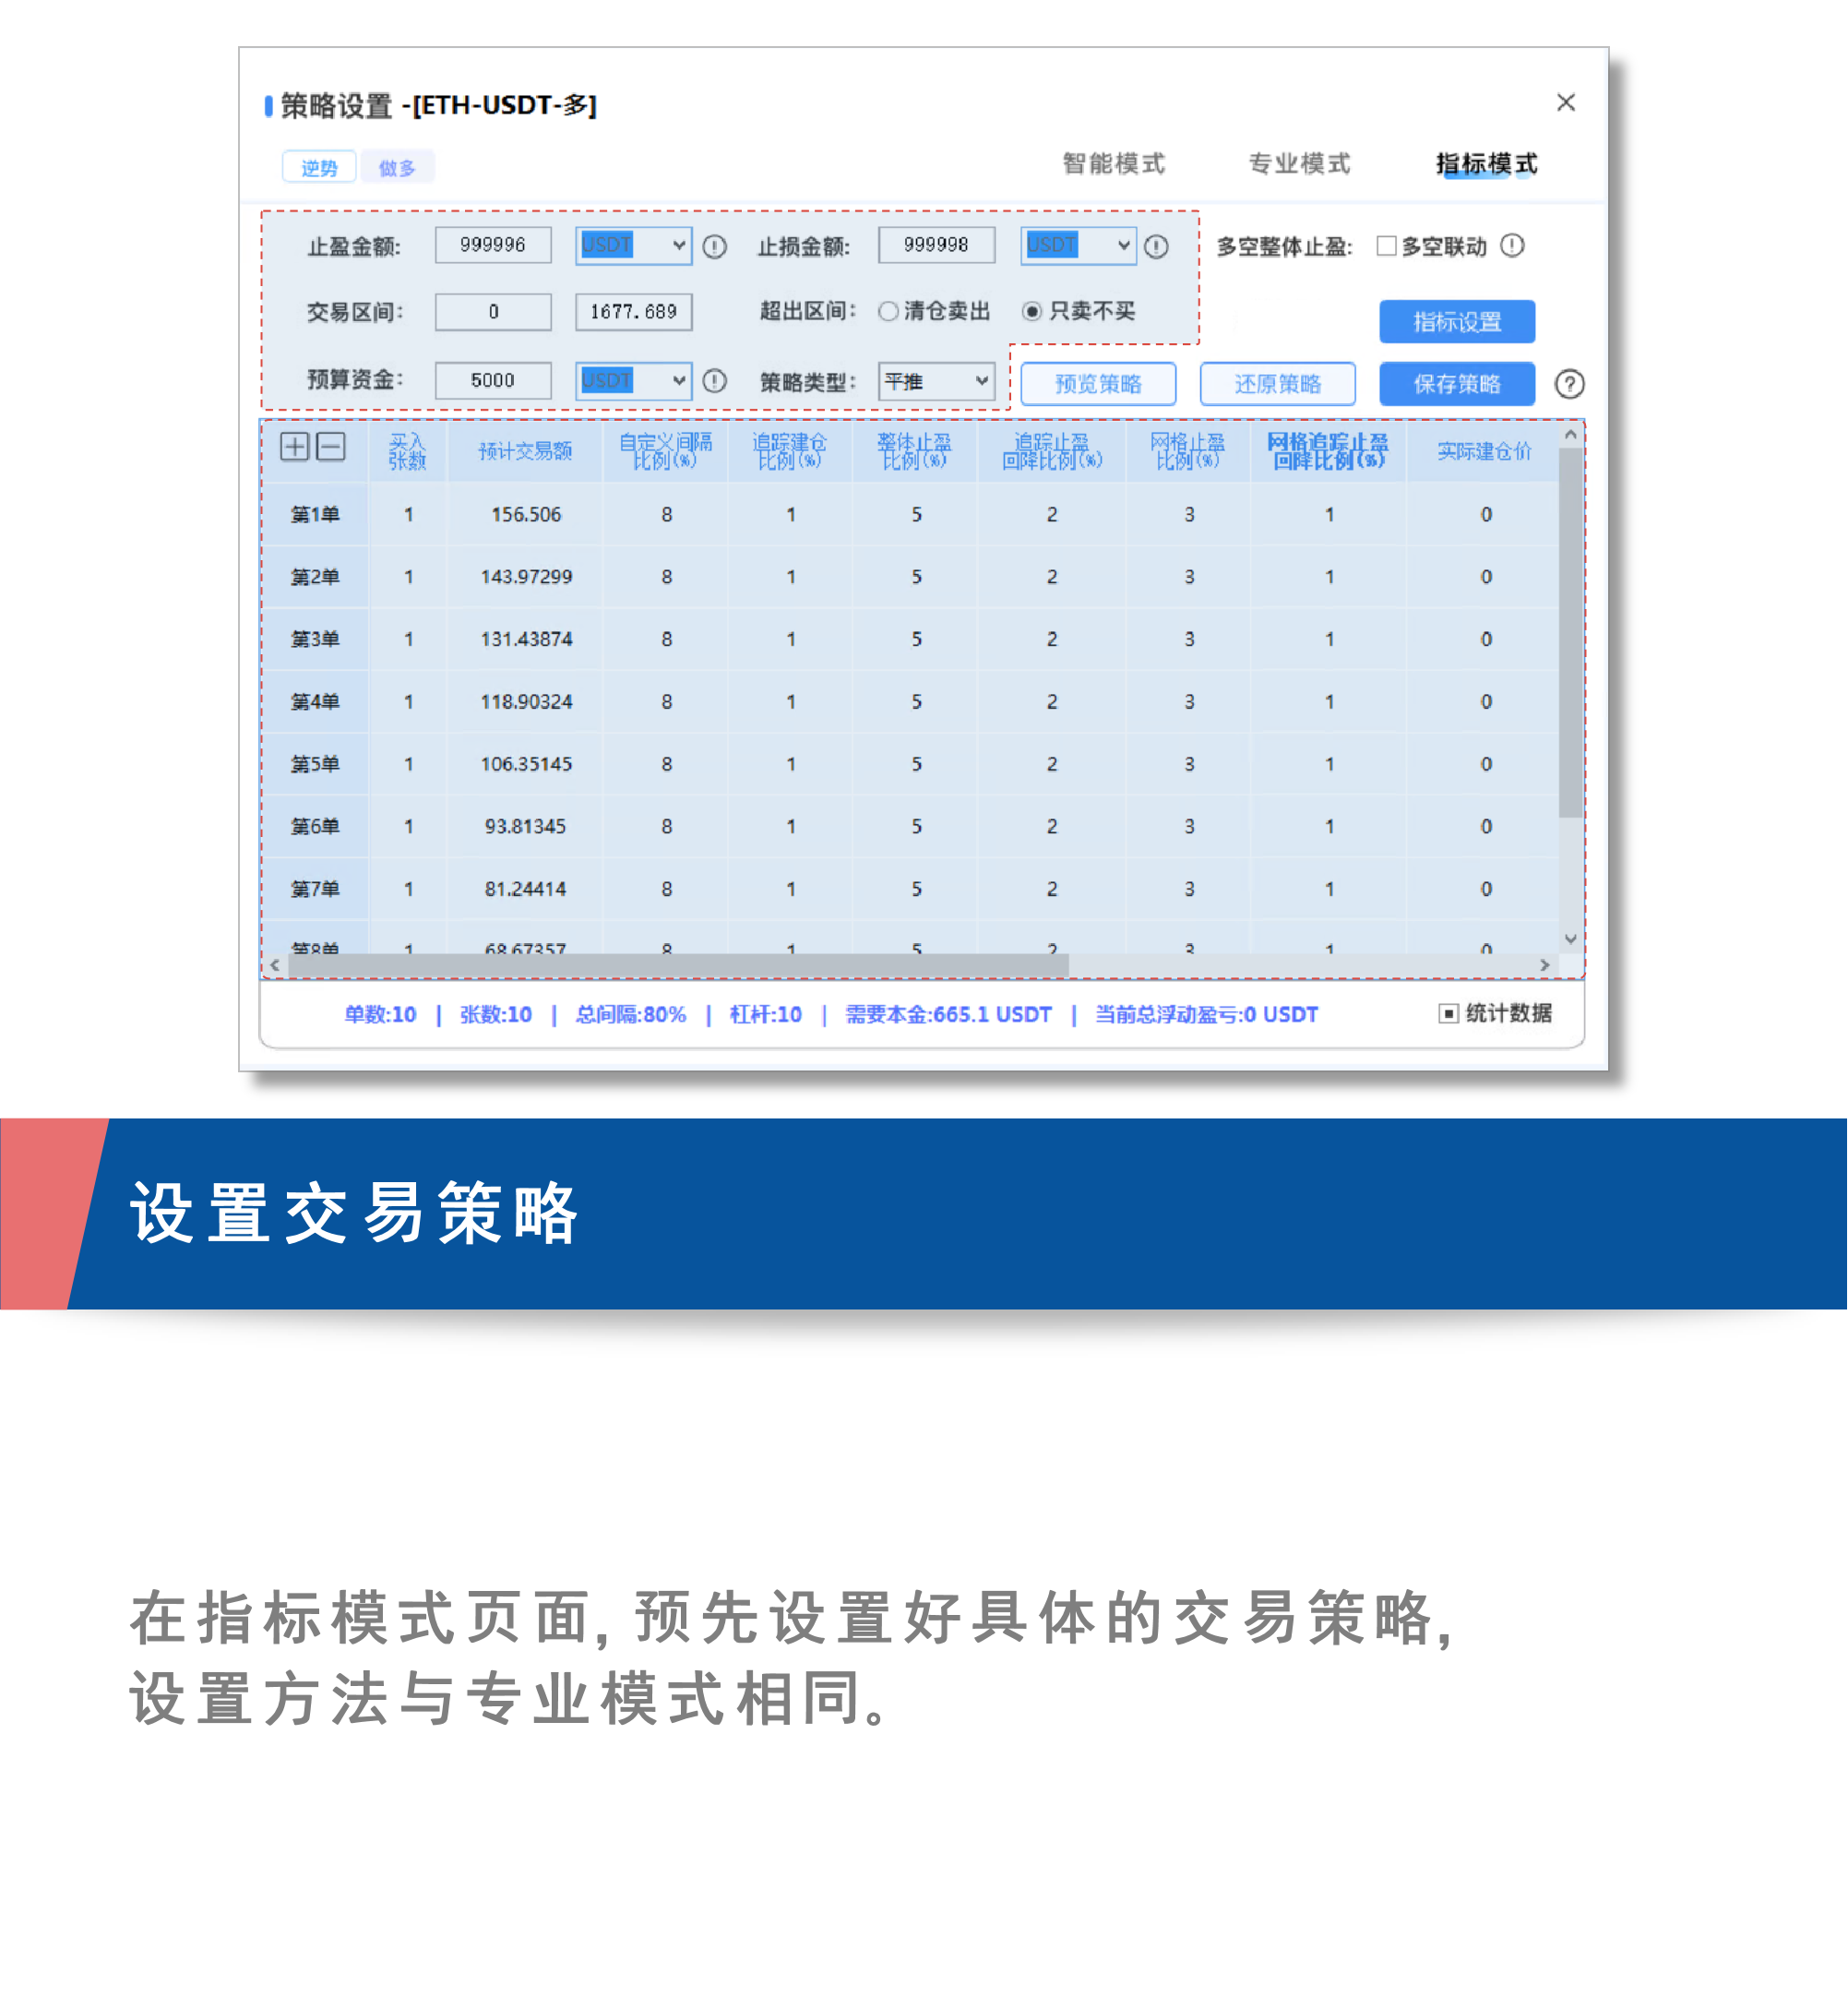Viewport: 1848px width, 2009px height.
Task: Click the 指标设置 button
Action: [x=1456, y=322]
